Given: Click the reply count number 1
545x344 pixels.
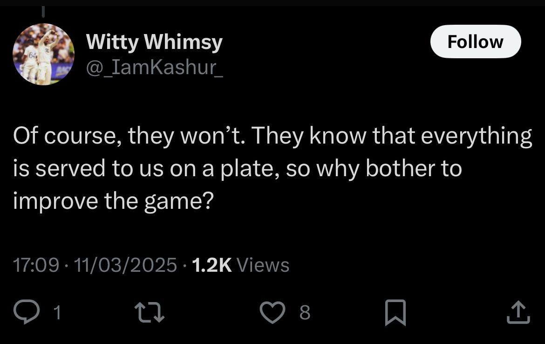Looking at the screenshot, I should point(57,312).
